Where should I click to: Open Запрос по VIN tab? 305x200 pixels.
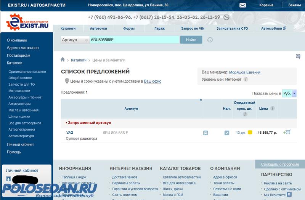coord(193,28)
